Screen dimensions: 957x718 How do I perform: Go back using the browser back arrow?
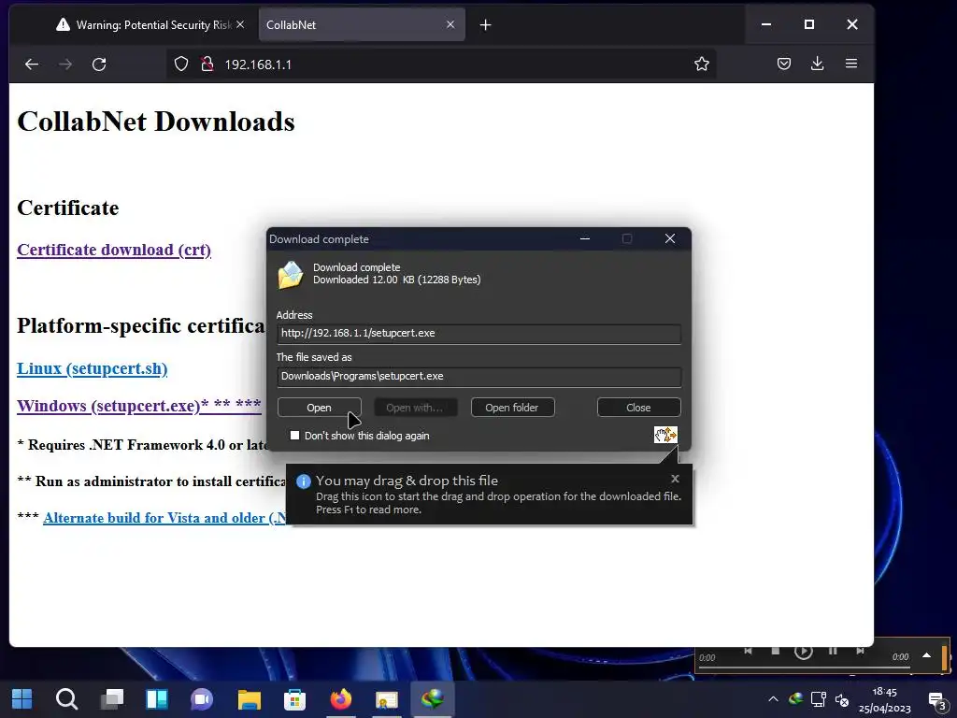click(32, 65)
